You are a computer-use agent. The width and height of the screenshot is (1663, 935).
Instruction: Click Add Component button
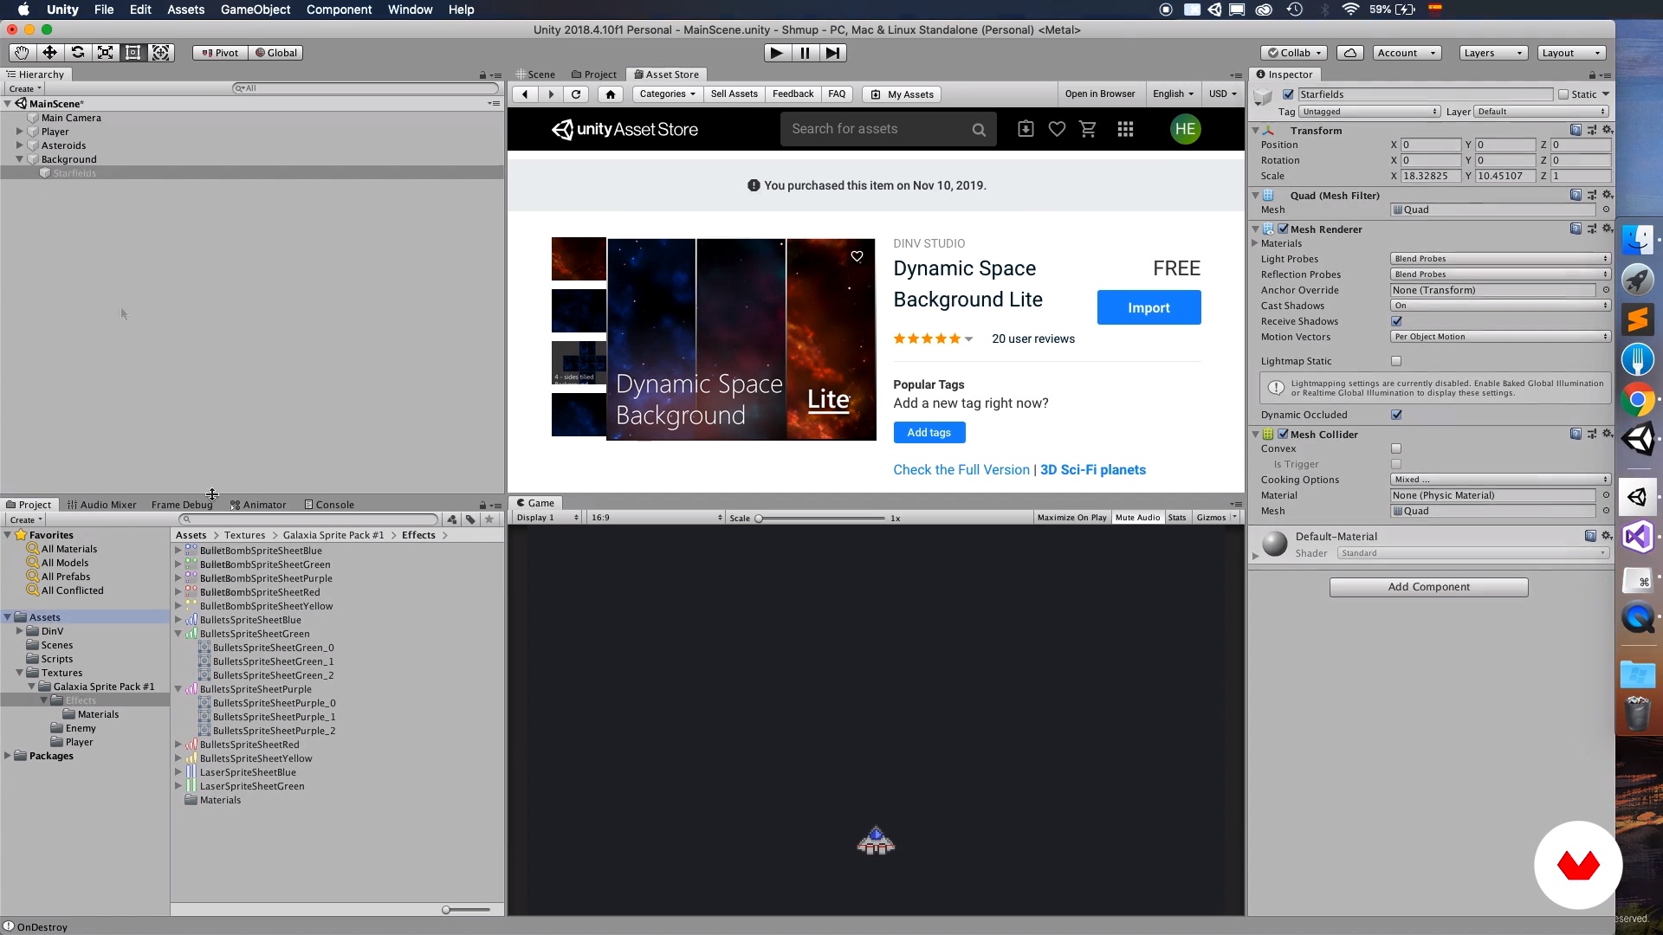(x=1428, y=587)
